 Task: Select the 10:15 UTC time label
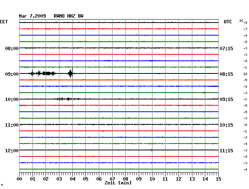coord(226,125)
